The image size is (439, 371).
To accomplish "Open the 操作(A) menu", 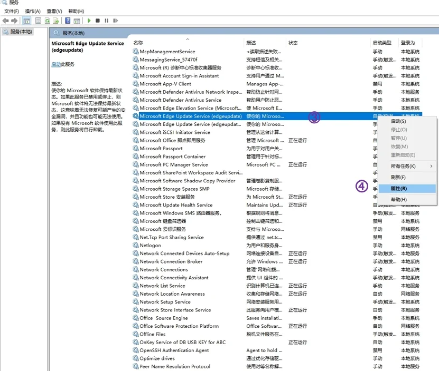I will click(x=33, y=11).
